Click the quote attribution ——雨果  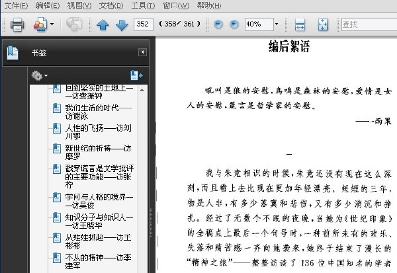(373, 122)
